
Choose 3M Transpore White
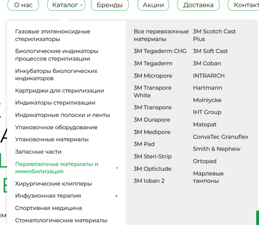click(x=152, y=91)
